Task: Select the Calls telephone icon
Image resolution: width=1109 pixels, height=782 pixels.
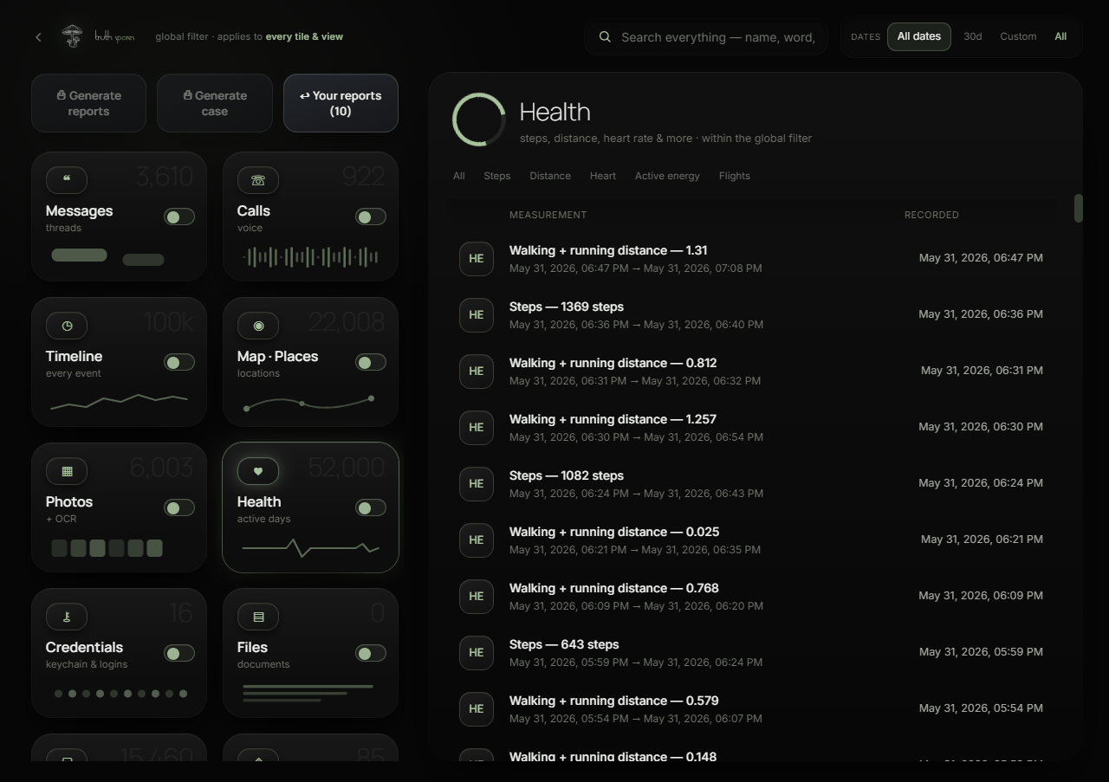Action: pyautogui.click(x=258, y=180)
